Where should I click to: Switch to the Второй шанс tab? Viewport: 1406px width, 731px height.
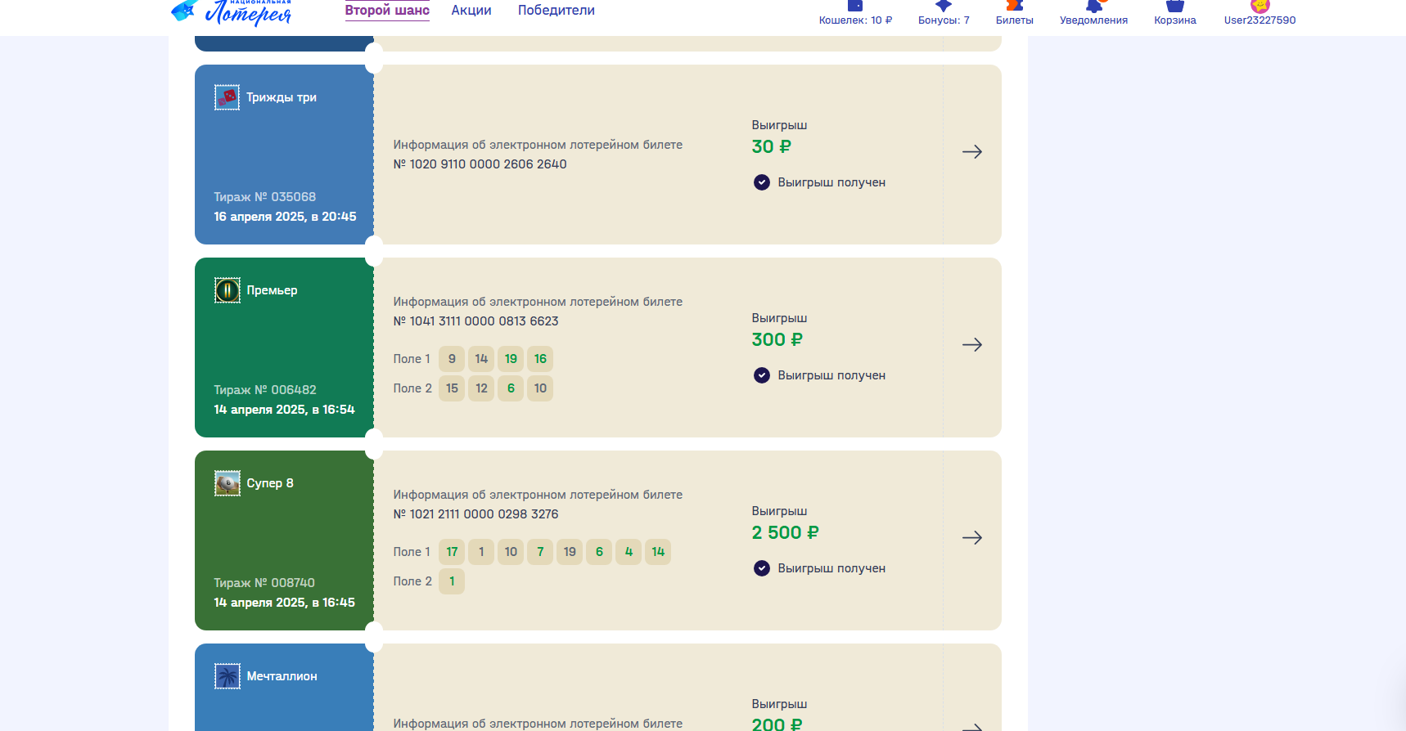tap(387, 11)
